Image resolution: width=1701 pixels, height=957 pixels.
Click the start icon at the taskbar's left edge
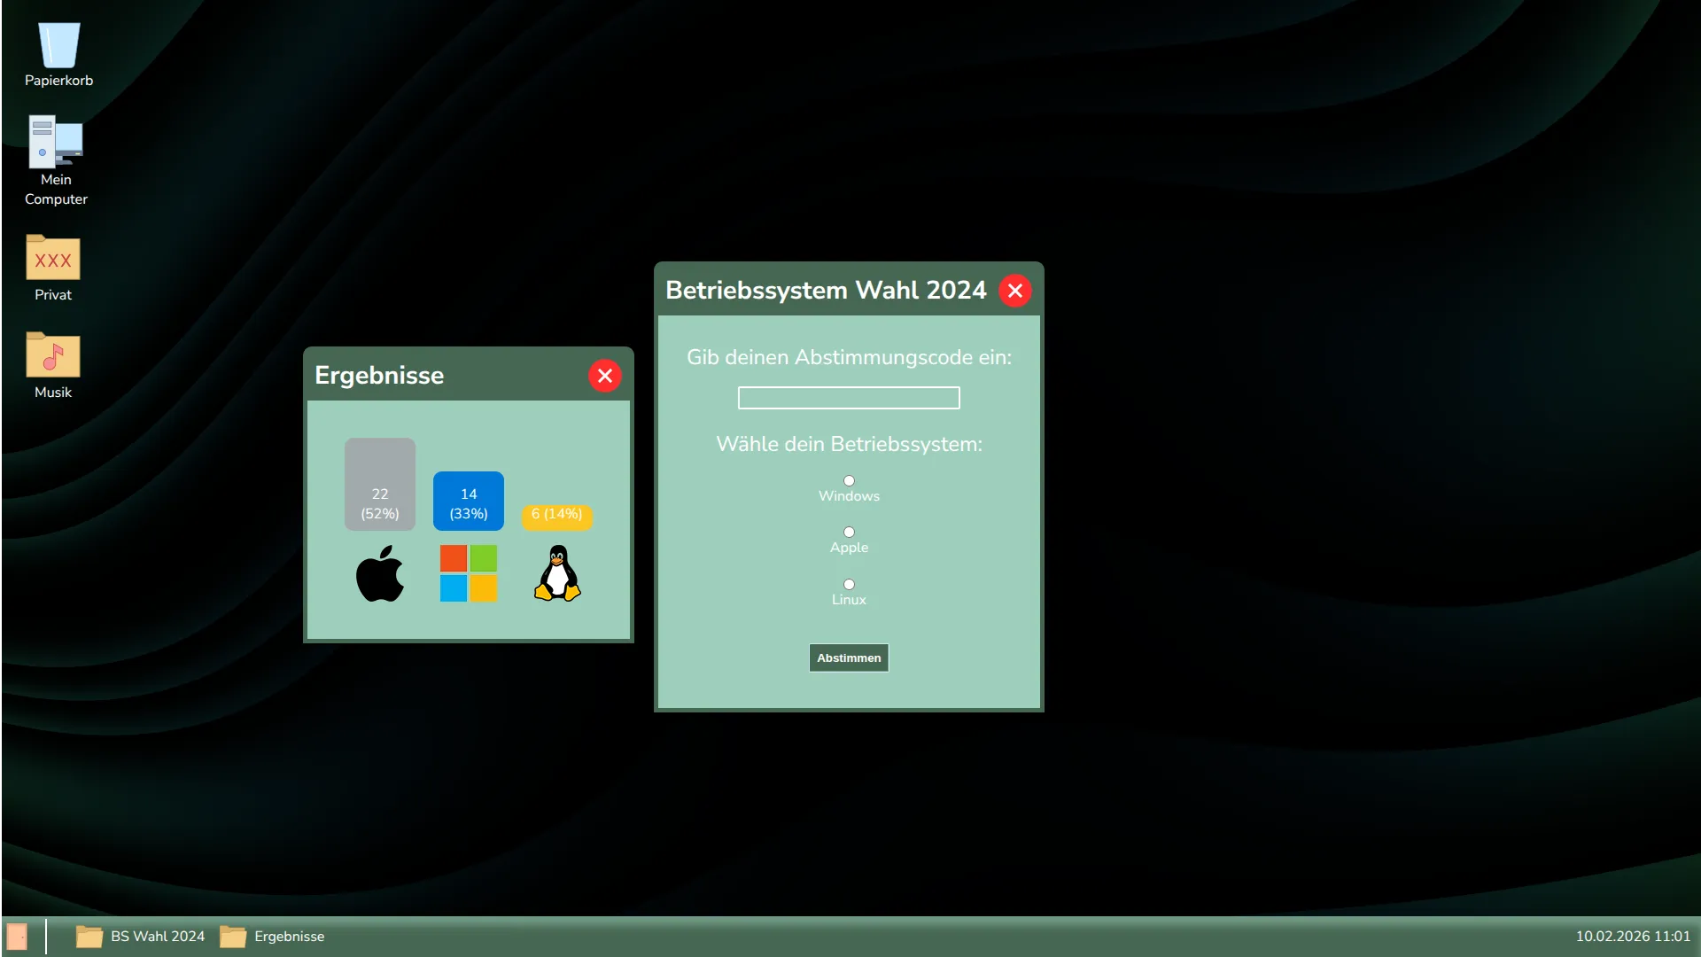point(19,936)
